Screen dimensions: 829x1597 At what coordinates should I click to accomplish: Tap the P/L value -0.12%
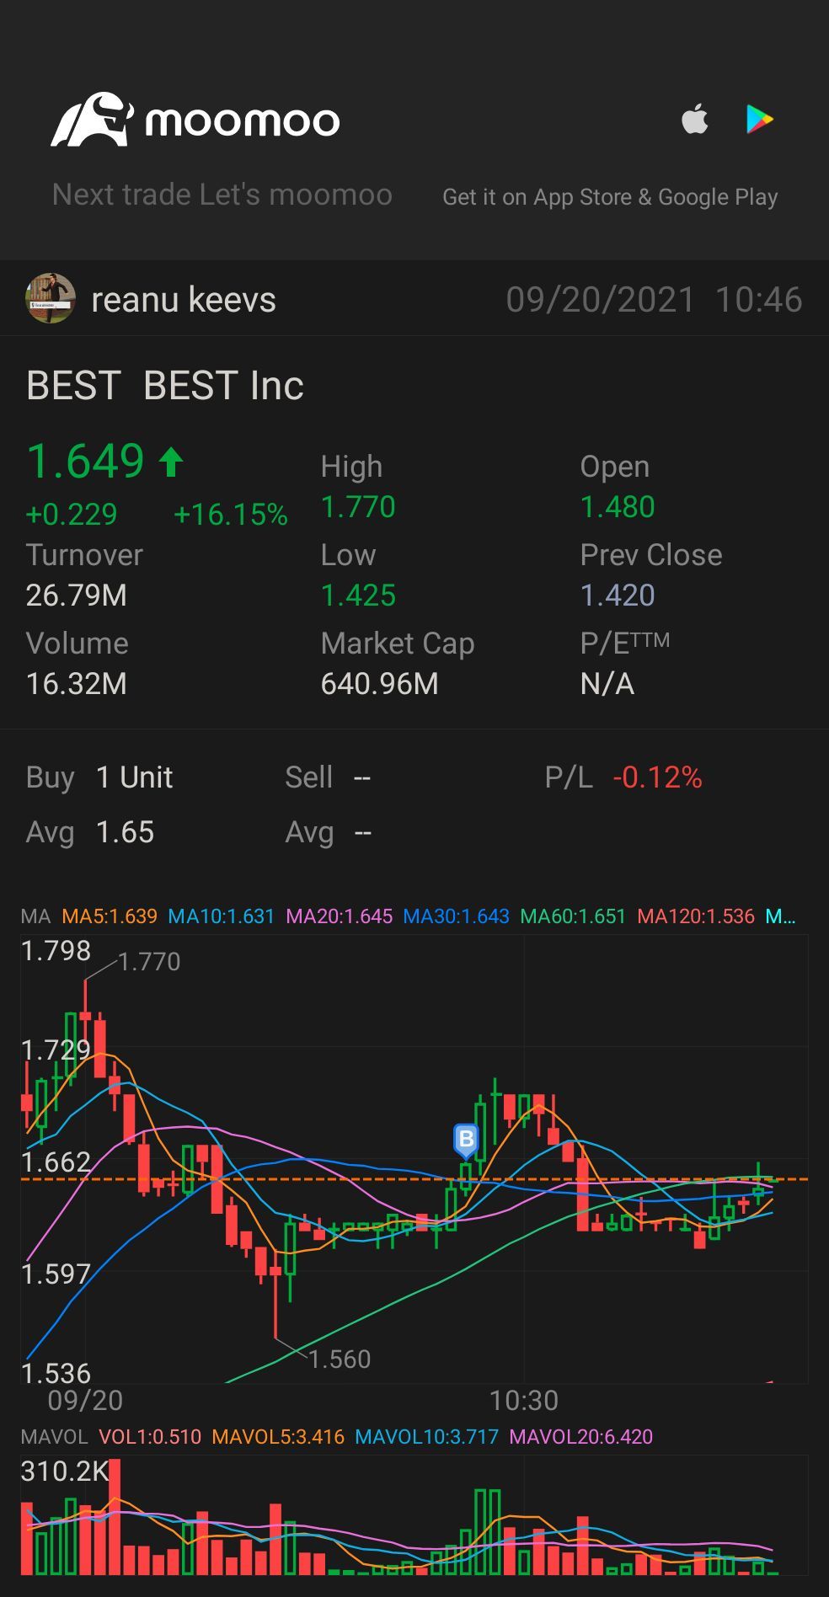pos(657,777)
